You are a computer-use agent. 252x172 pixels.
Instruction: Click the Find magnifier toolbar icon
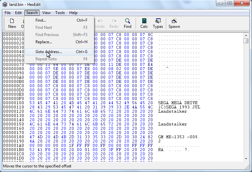pos(127,23)
